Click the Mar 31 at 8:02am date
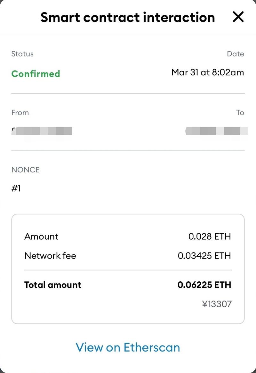The height and width of the screenshot is (373, 256). point(207,72)
